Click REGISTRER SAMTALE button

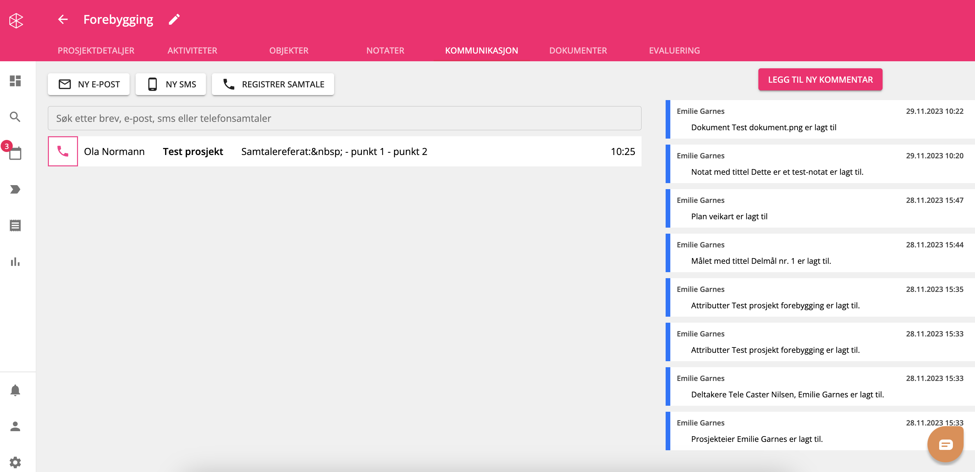click(273, 84)
